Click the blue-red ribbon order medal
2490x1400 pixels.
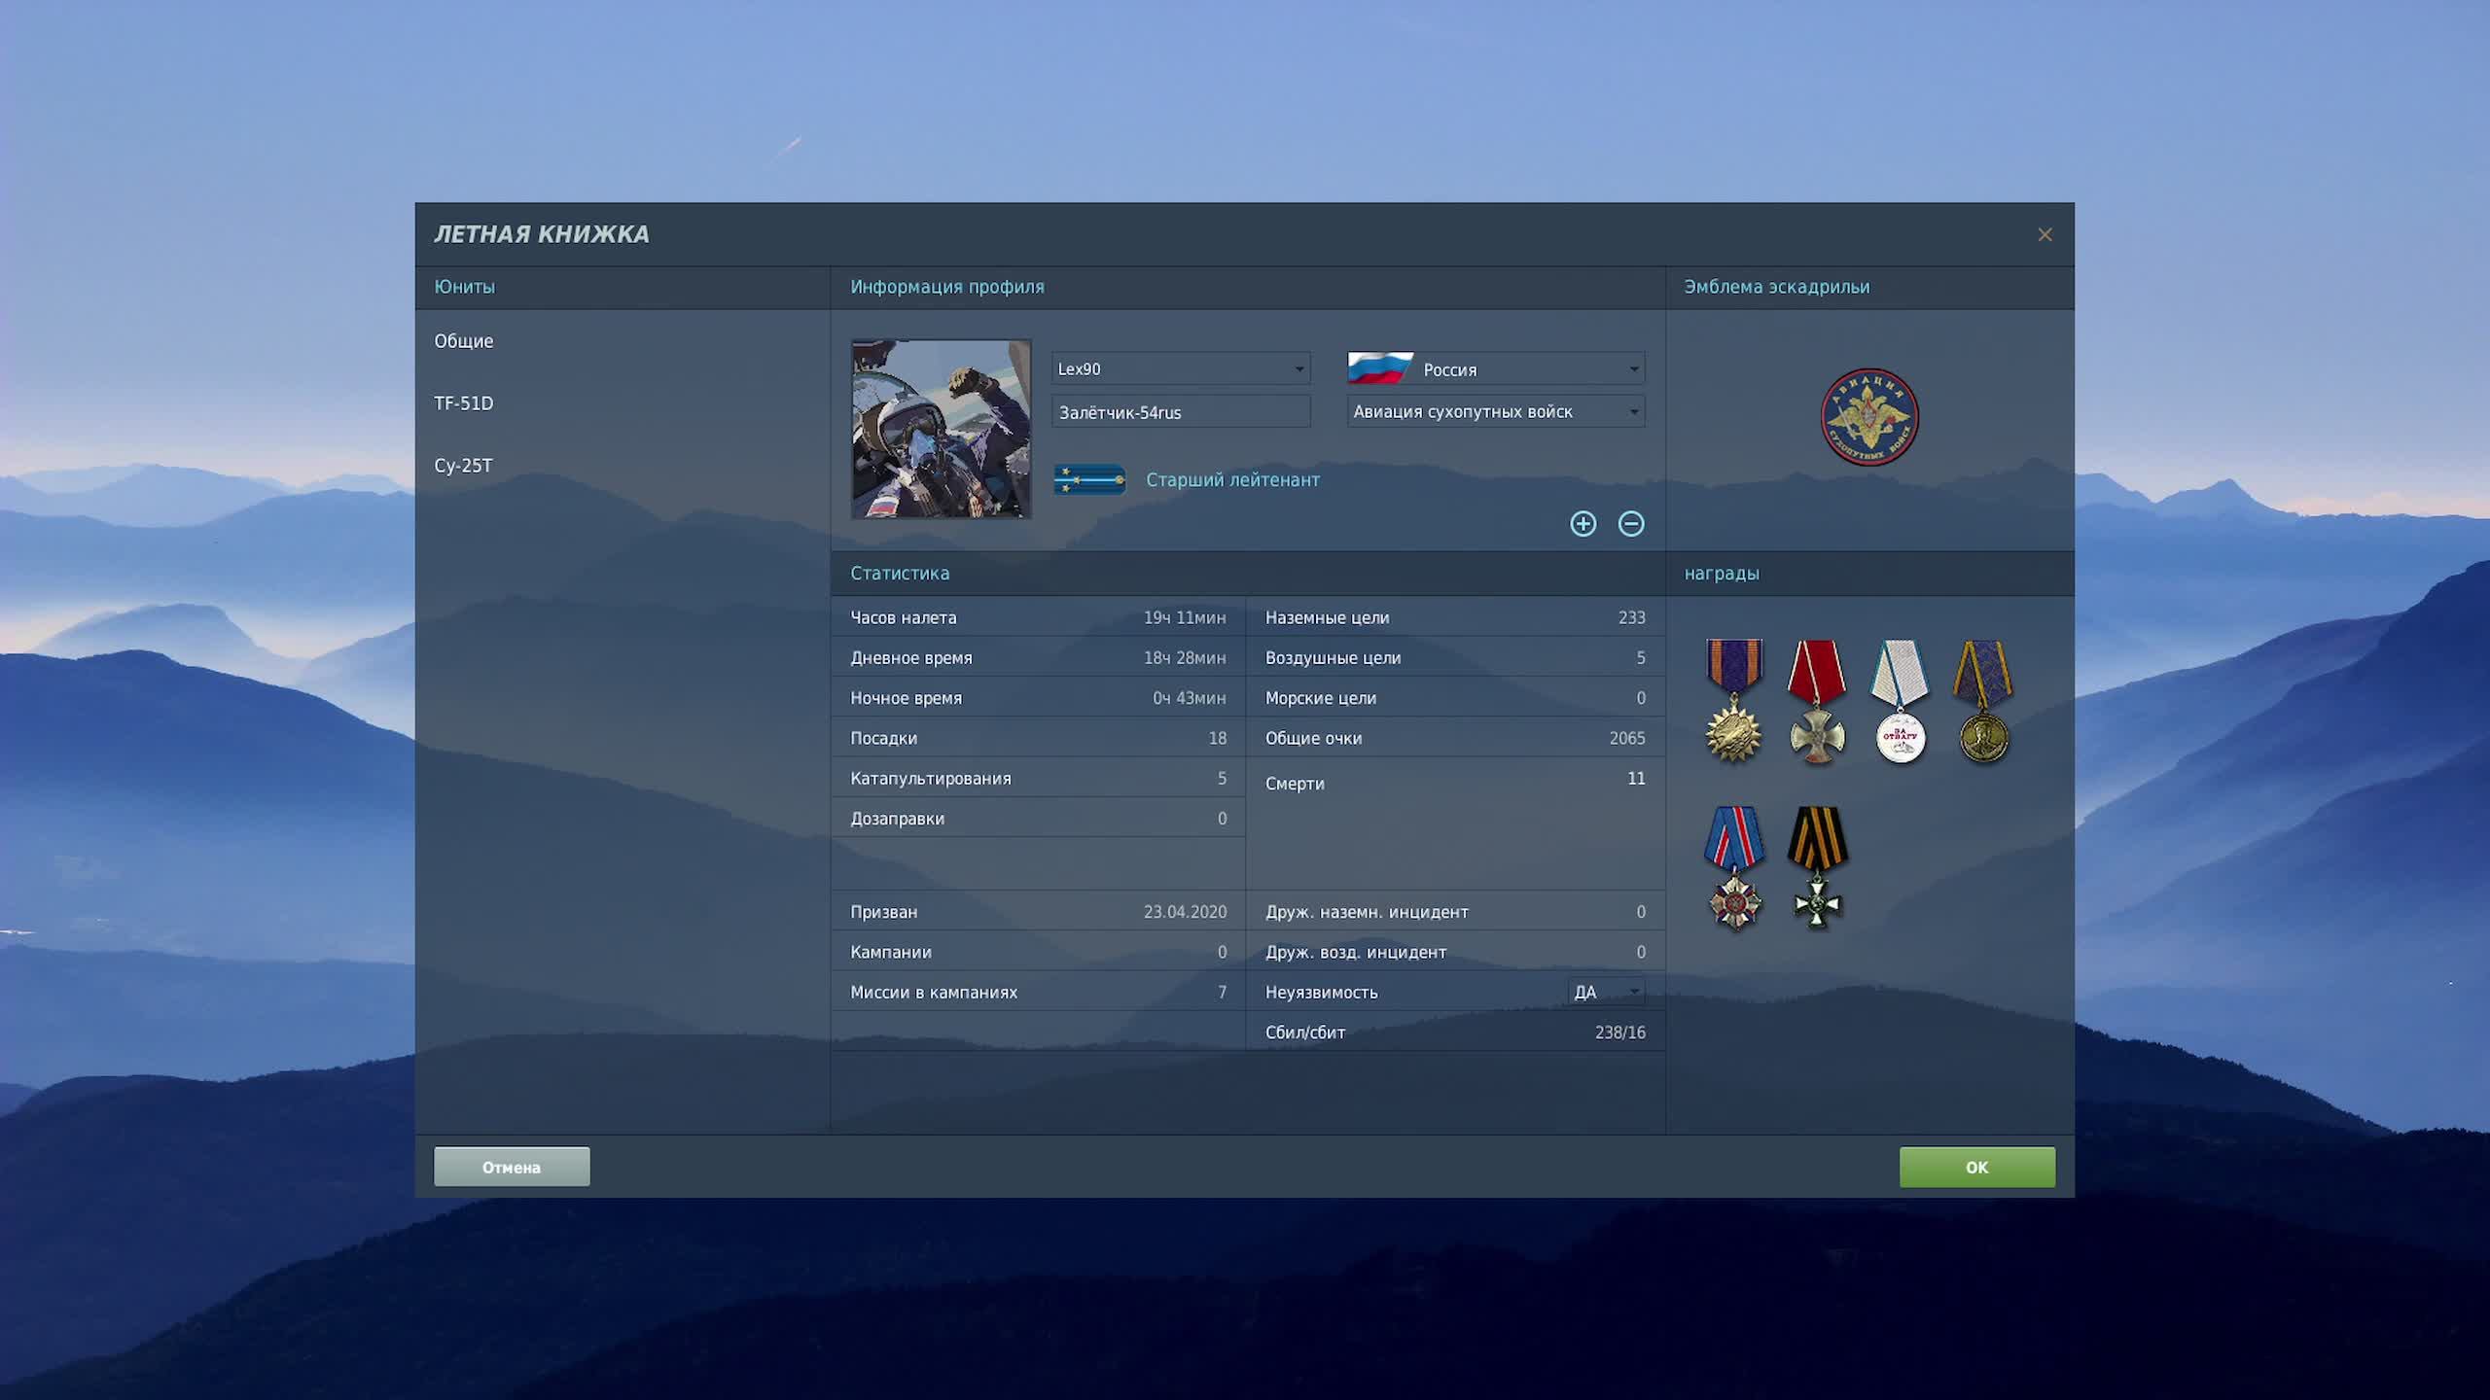point(1734,867)
